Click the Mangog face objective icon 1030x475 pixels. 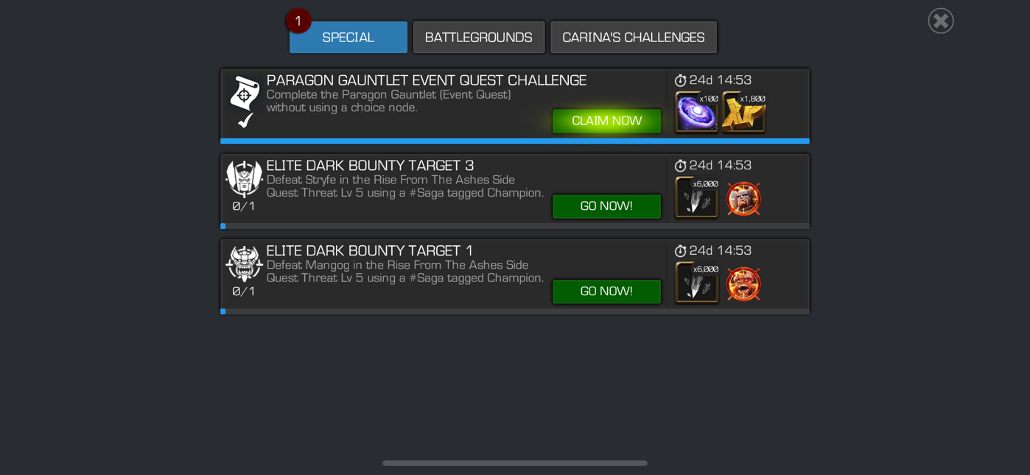(x=244, y=264)
